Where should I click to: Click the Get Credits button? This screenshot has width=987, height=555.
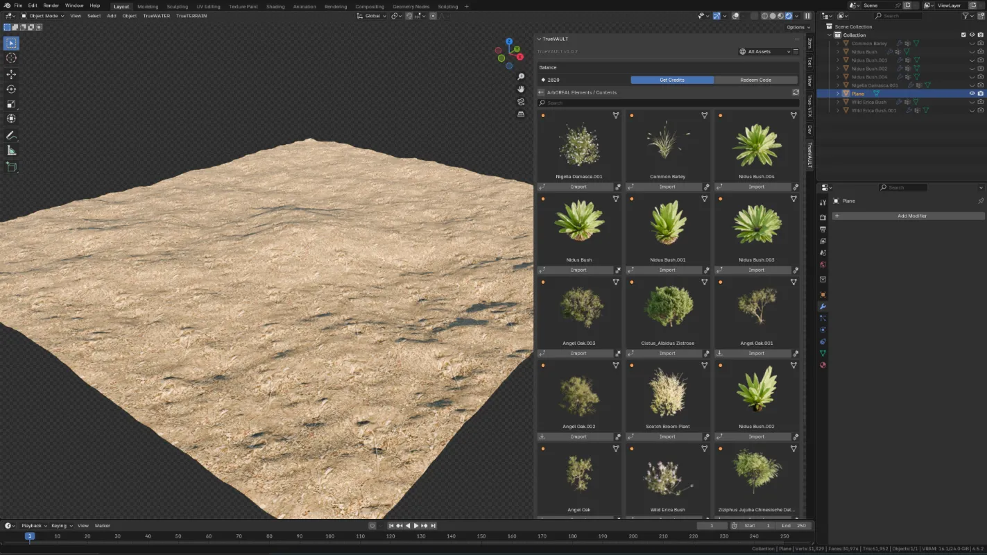[671, 80]
